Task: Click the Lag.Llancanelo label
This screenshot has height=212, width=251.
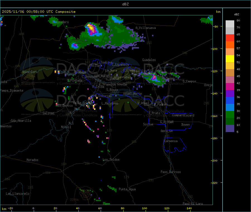Action: (18, 194)
